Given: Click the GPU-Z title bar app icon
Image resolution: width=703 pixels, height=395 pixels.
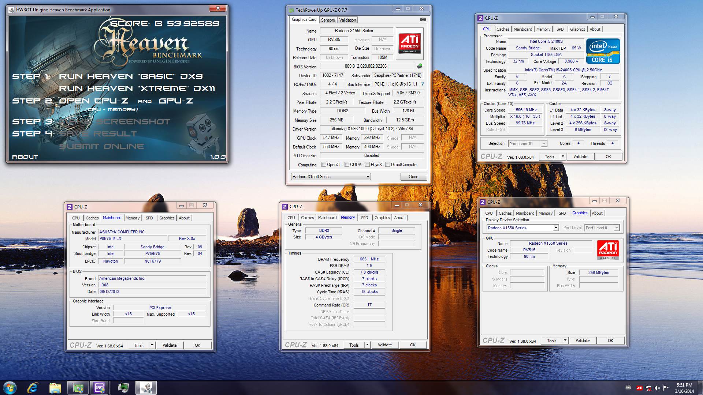Looking at the screenshot, I should tap(291, 10).
